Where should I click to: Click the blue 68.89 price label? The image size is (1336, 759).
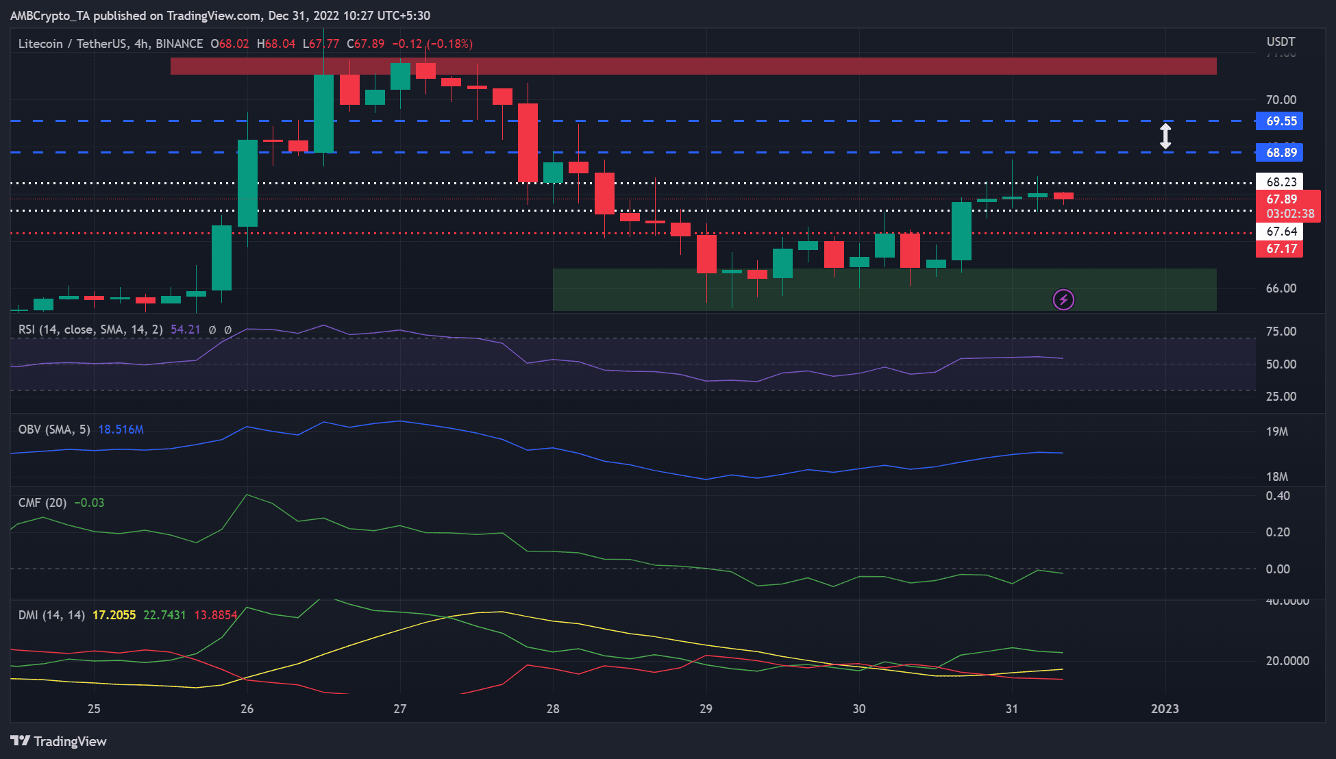[1279, 153]
